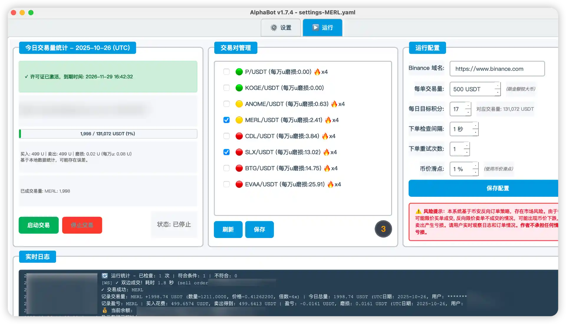The height and width of the screenshot is (324, 566).
Task: Decrease daily target points value 17
Action: (468, 112)
